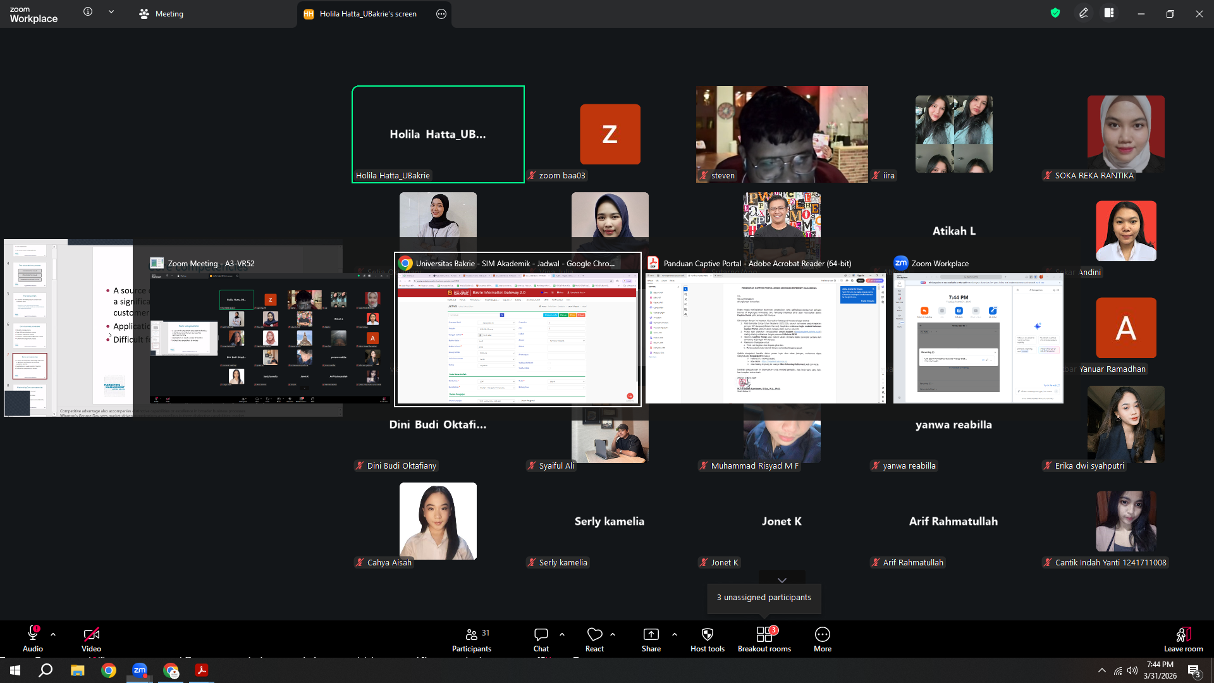Open File Explorer from the taskbar
1214x683 pixels.
77,670
